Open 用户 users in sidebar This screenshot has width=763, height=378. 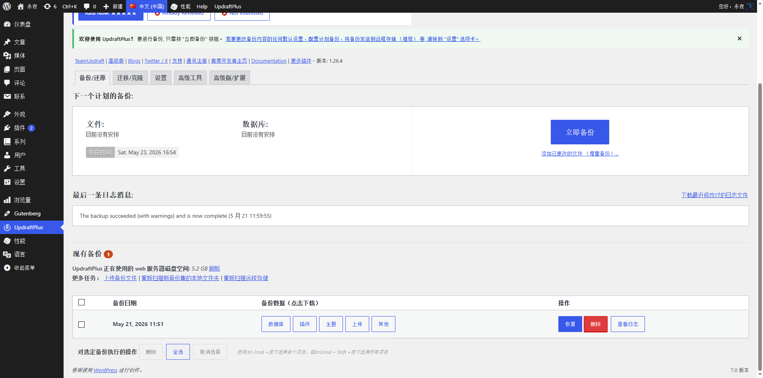[32, 155]
